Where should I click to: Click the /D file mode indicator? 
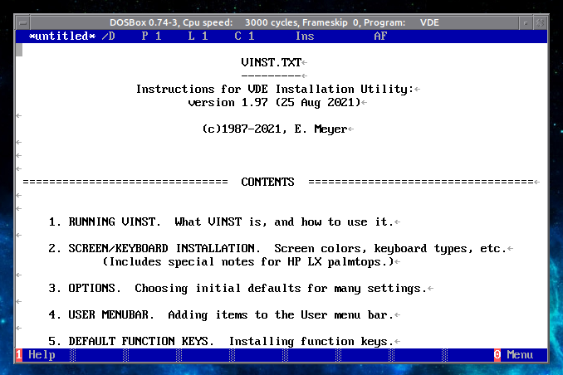point(109,36)
